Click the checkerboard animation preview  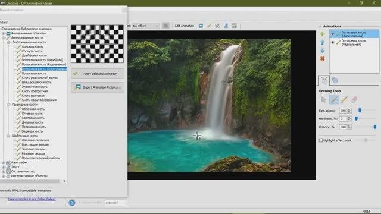point(97,44)
